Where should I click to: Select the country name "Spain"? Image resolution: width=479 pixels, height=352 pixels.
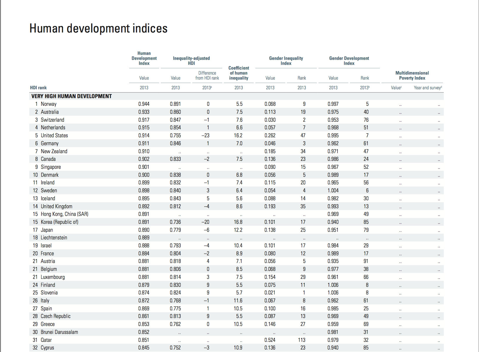tap(46, 308)
